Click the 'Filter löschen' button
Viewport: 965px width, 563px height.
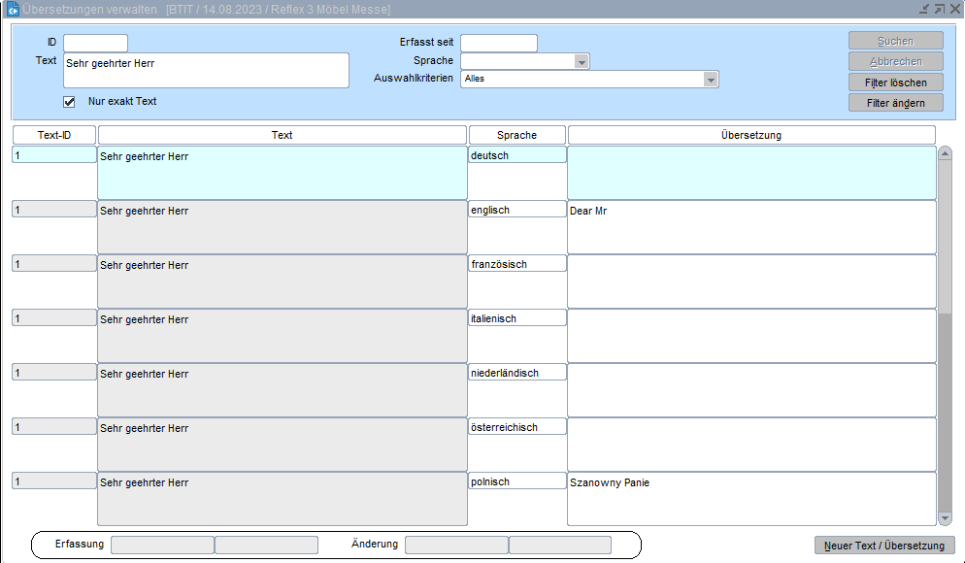point(895,83)
